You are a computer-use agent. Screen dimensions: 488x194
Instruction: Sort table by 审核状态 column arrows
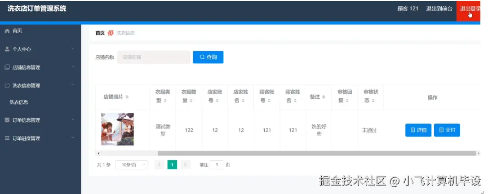coord(373,101)
